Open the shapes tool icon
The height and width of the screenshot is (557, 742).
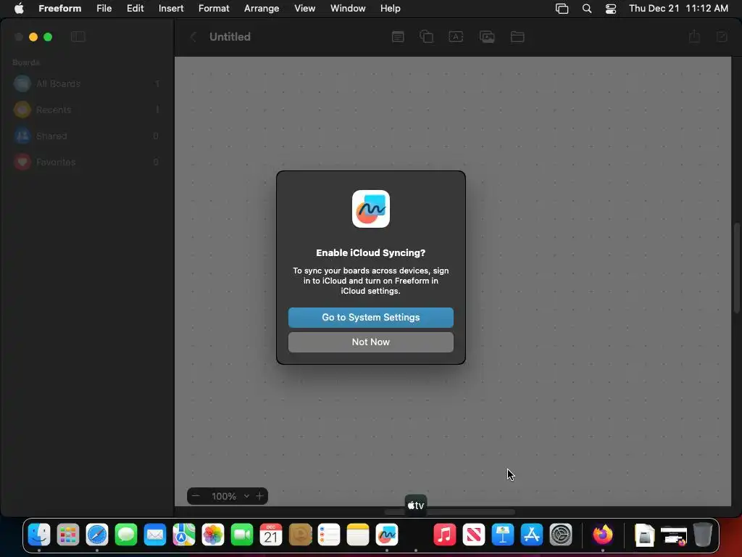tap(426, 36)
